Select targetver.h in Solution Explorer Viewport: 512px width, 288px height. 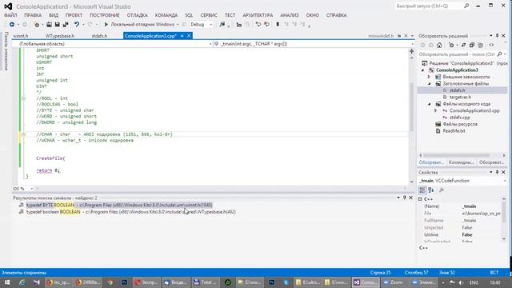(460, 97)
